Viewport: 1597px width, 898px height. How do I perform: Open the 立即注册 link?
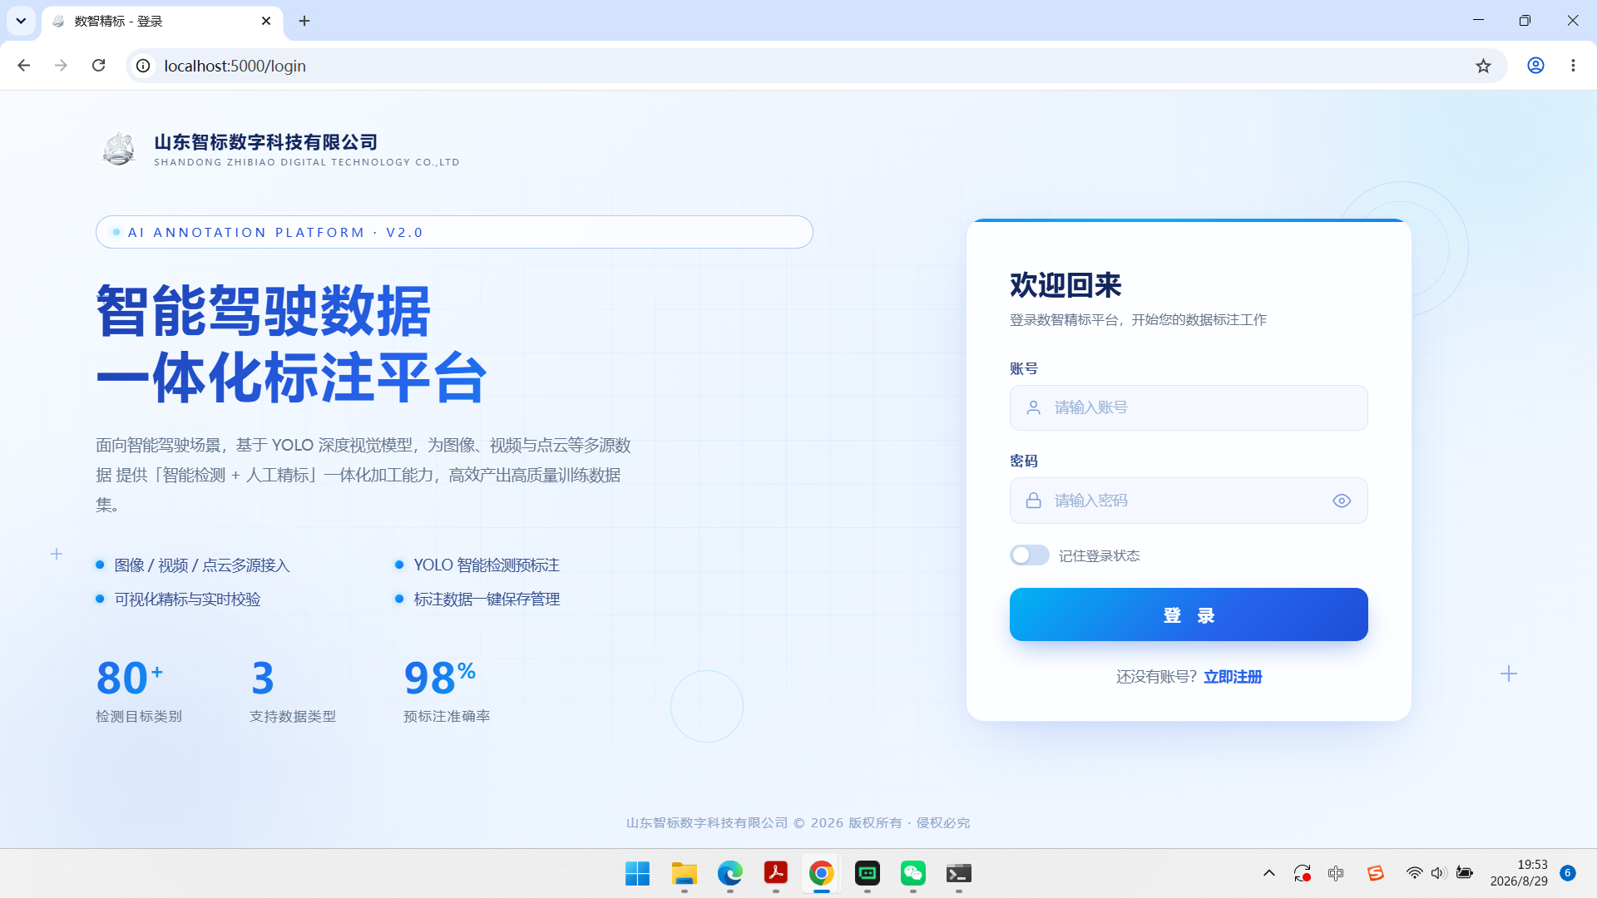tap(1233, 677)
